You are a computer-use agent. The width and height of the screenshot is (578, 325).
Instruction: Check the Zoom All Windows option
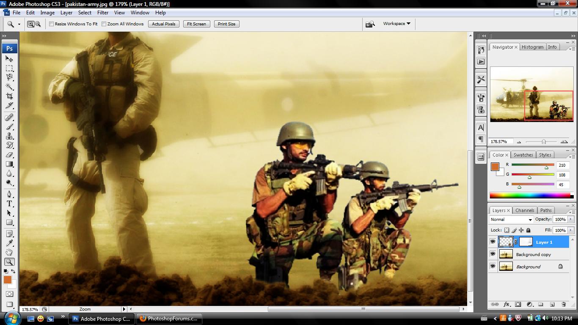[104, 24]
